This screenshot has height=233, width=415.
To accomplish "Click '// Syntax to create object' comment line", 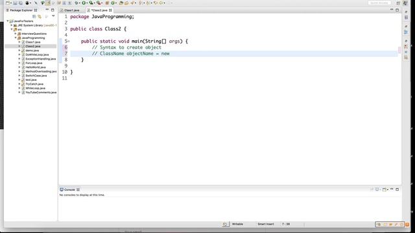I will tap(126, 47).
